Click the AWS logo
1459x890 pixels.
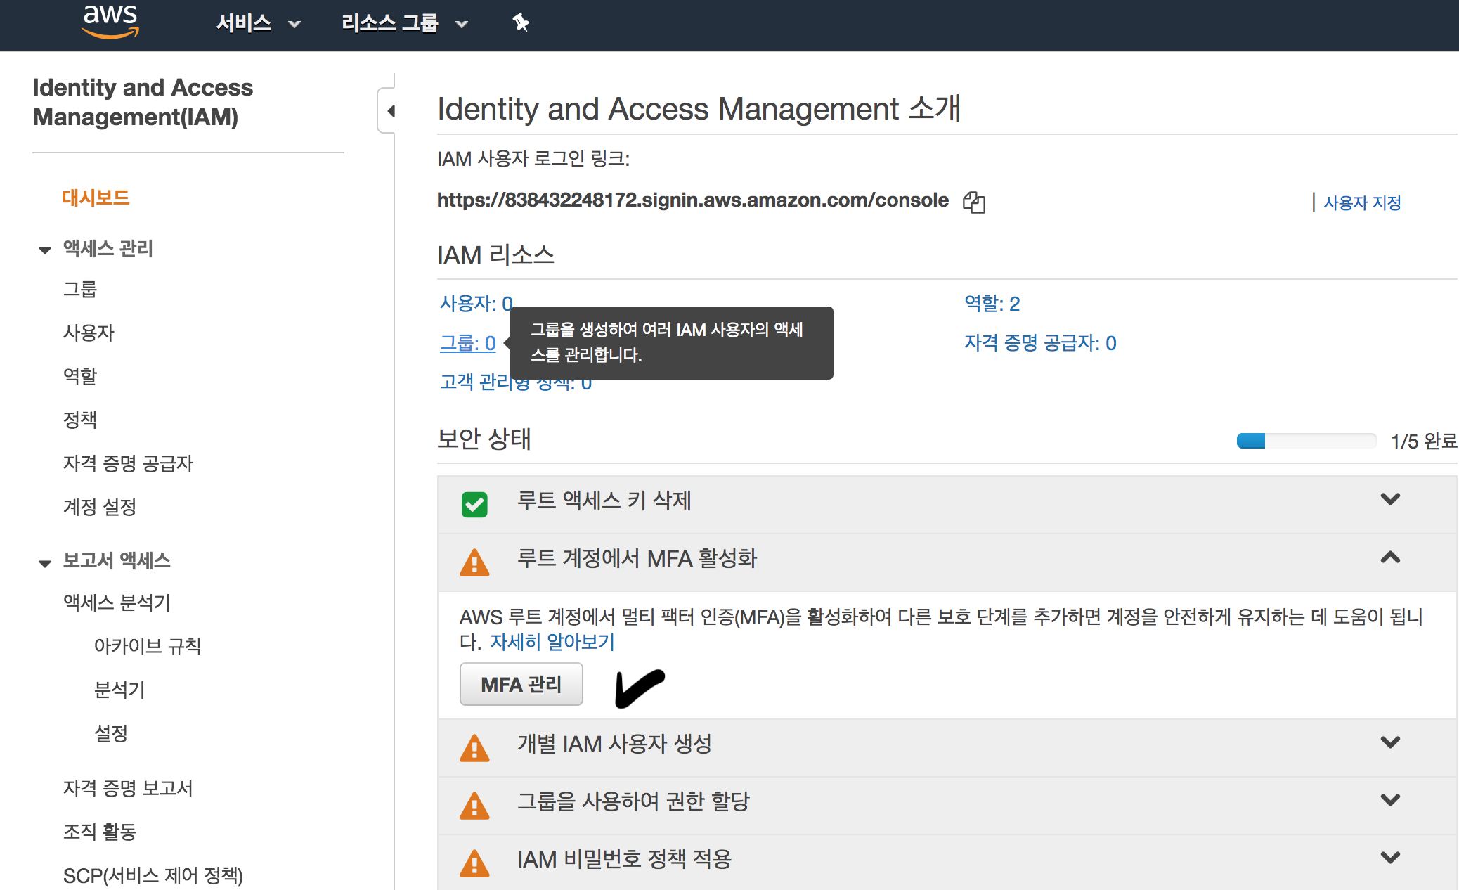[110, 21]
